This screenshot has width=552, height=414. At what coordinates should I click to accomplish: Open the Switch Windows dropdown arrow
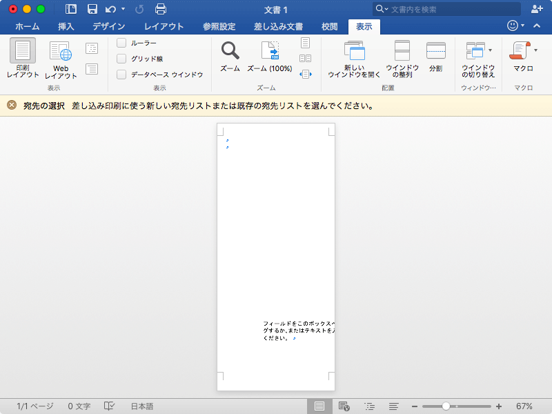[490, 50]
